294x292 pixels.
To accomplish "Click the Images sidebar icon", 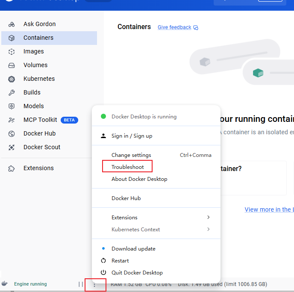I will pos(12,52).
